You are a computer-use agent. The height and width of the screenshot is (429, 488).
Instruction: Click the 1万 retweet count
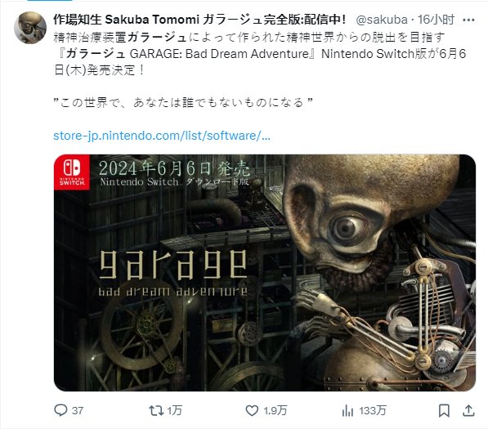174,411
